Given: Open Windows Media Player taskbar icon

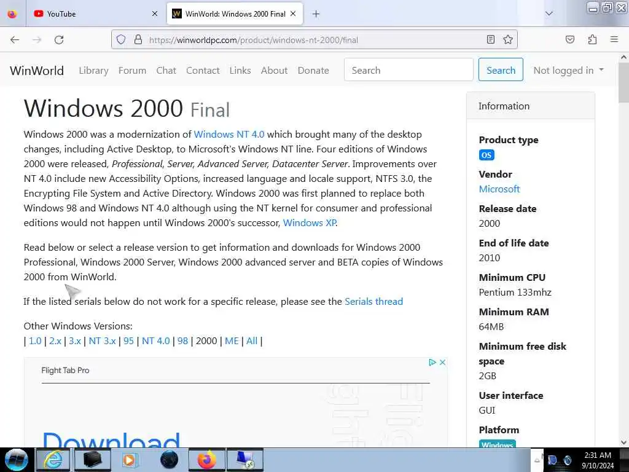Looking at the screenshot, I should (x=129, y=460).
